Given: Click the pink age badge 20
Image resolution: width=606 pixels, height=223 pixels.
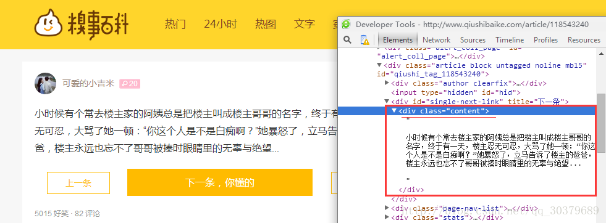Looking at the screenshot, I should point(130,84).
